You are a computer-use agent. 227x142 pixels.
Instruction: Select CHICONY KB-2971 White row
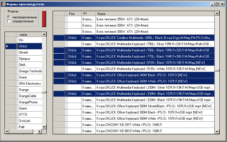[x=134, y=125]
